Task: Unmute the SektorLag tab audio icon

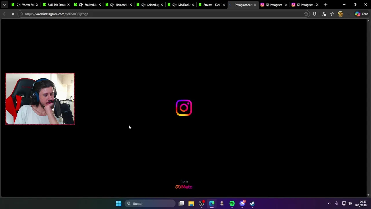Action: (143, 5)
